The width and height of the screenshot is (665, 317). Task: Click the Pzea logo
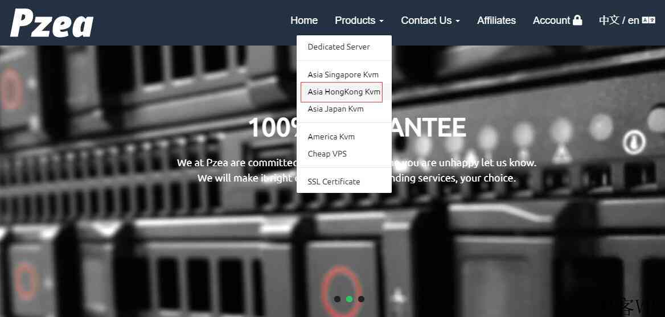pyautogui.click(x=52, y=23)
